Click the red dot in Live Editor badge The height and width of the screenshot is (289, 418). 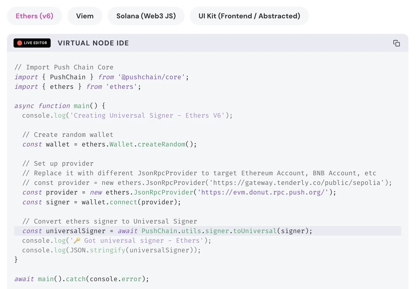pos(20,43)
